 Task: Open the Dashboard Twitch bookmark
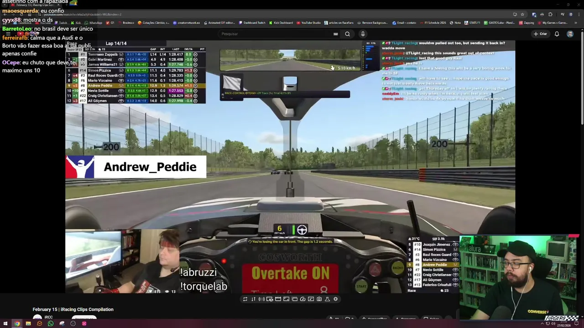click(252, 23)
